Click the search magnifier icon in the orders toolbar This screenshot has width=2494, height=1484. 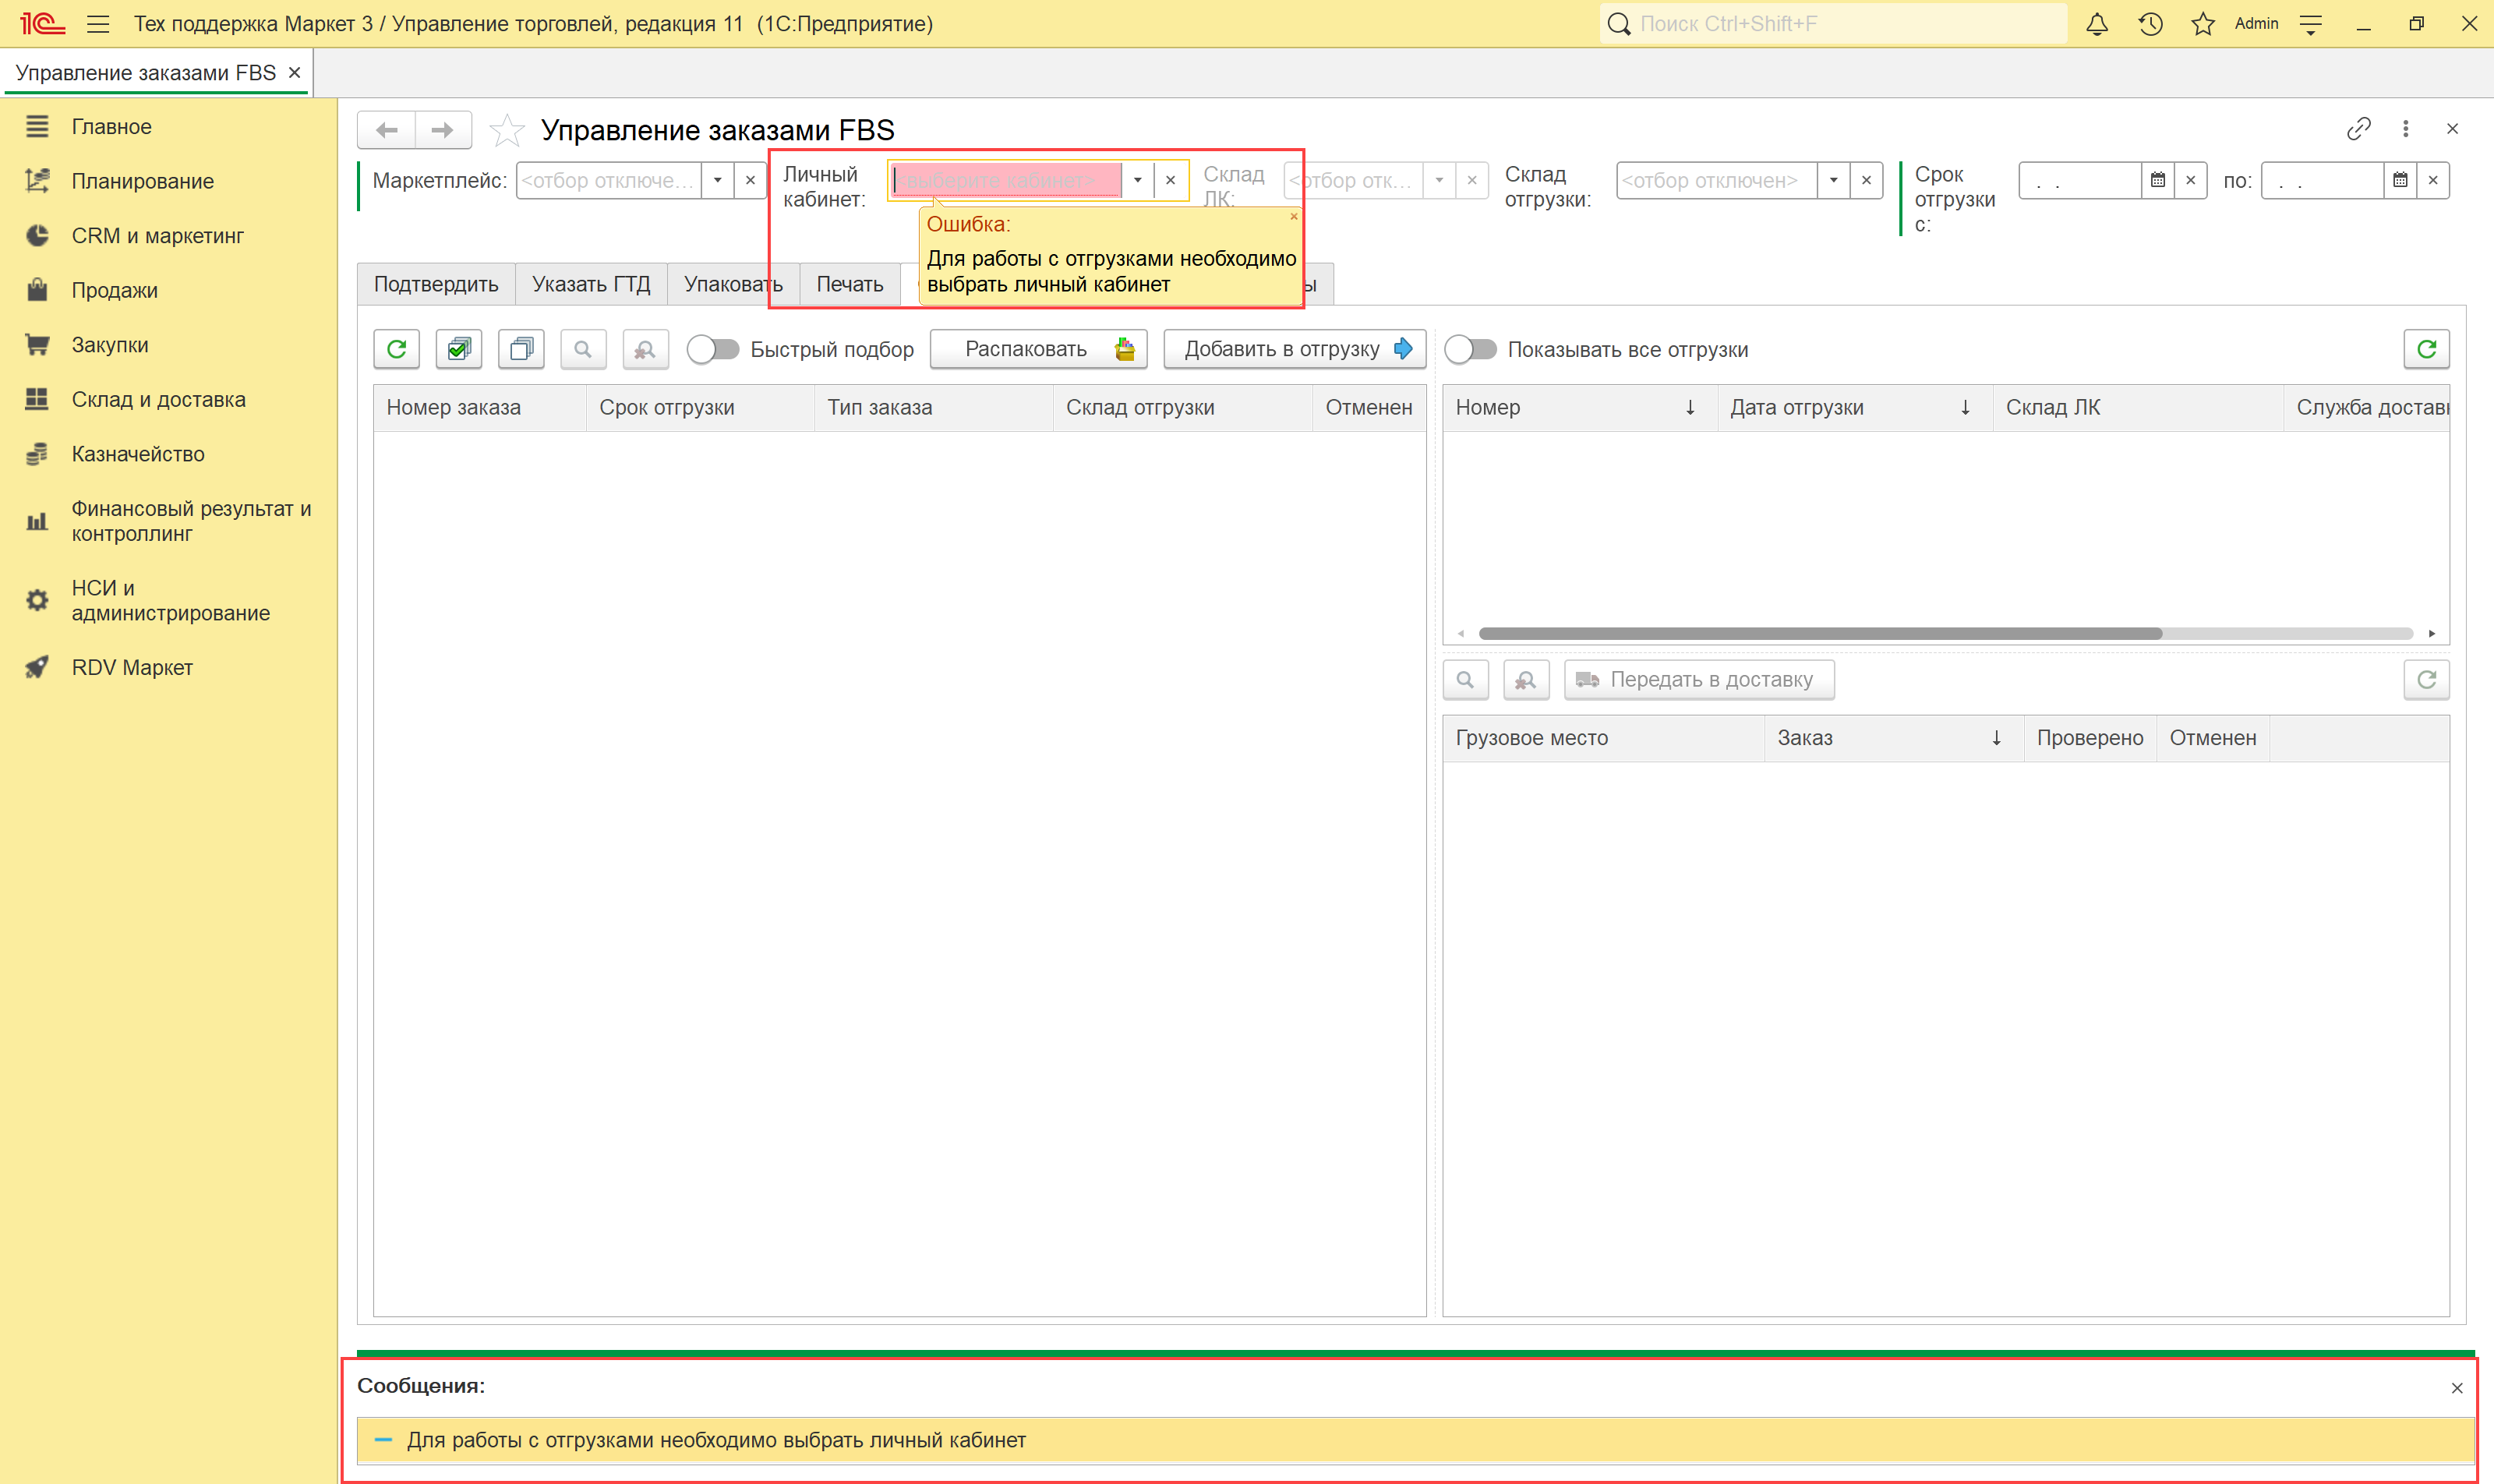coord(583,349)
